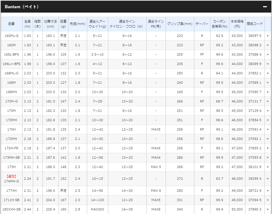
Task: Click the red 【追加】 label
Action: click(11, 176)
